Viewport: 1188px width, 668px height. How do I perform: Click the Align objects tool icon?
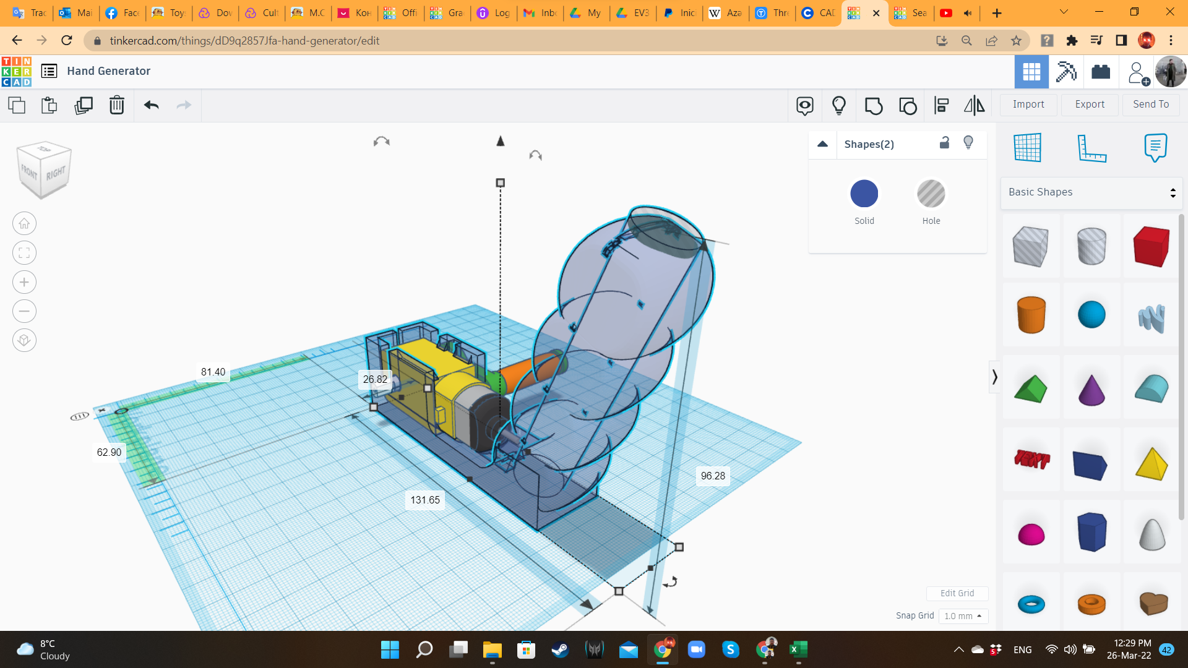942,105
